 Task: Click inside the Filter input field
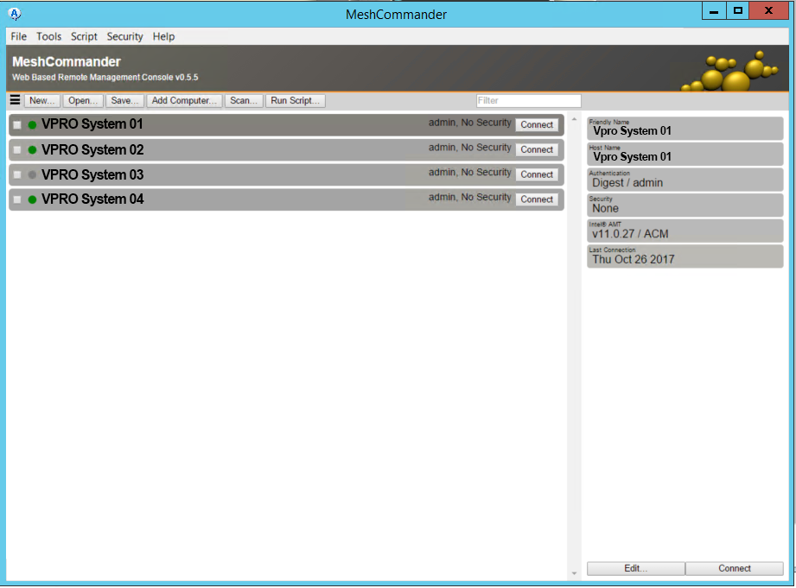527,100
